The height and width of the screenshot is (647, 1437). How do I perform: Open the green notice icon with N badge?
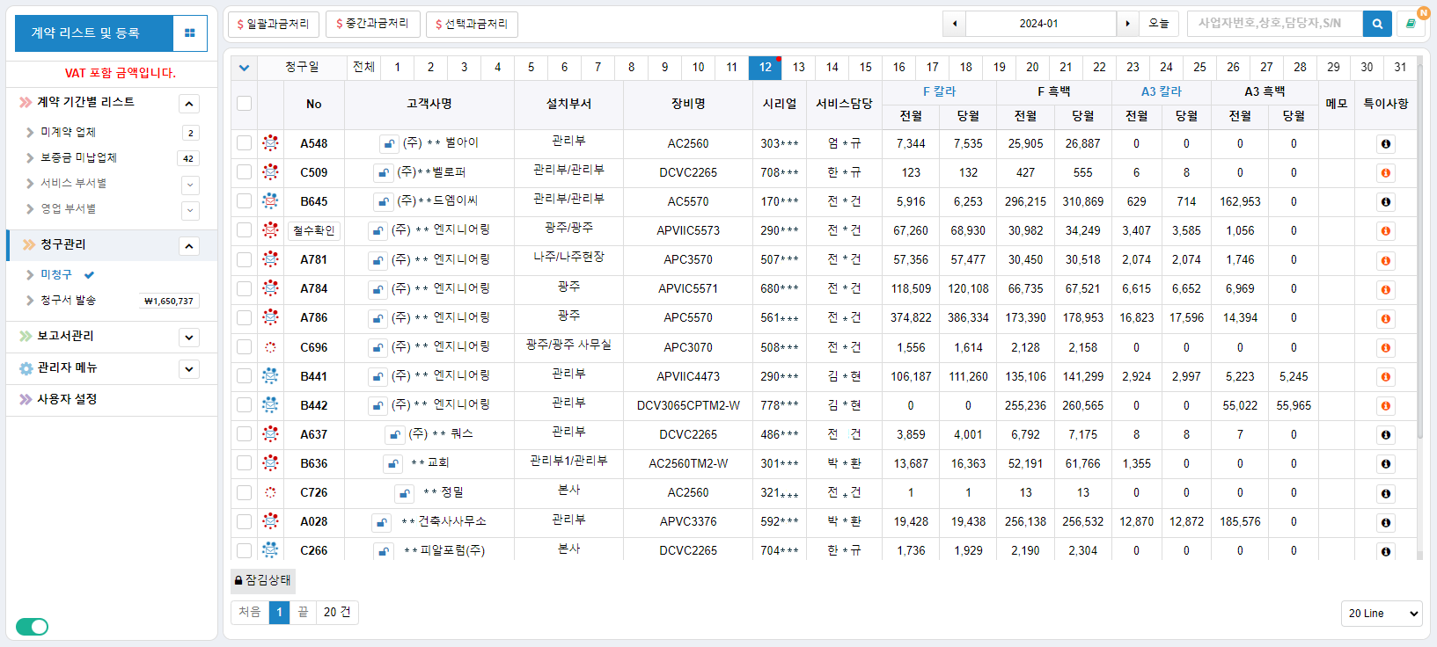[1411, 24]
